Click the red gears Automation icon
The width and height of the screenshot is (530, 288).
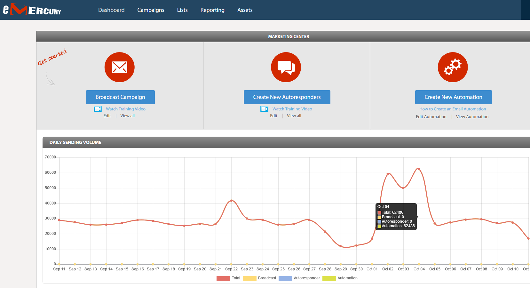(453, 67)
